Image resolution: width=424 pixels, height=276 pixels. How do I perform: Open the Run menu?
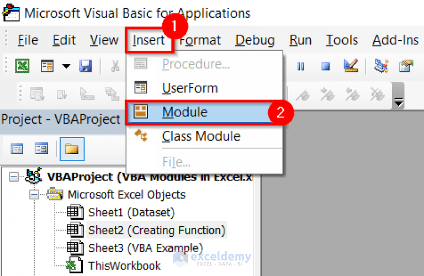click(x=300, y=40)
